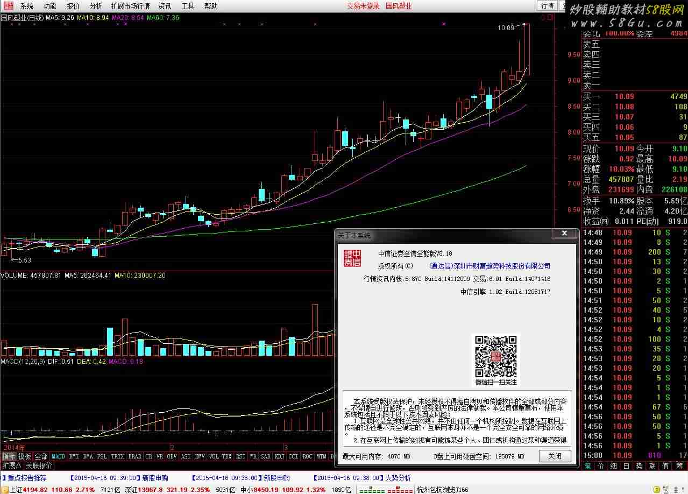Select the VOL-TDX indicator tab

[x=220, y=456]
